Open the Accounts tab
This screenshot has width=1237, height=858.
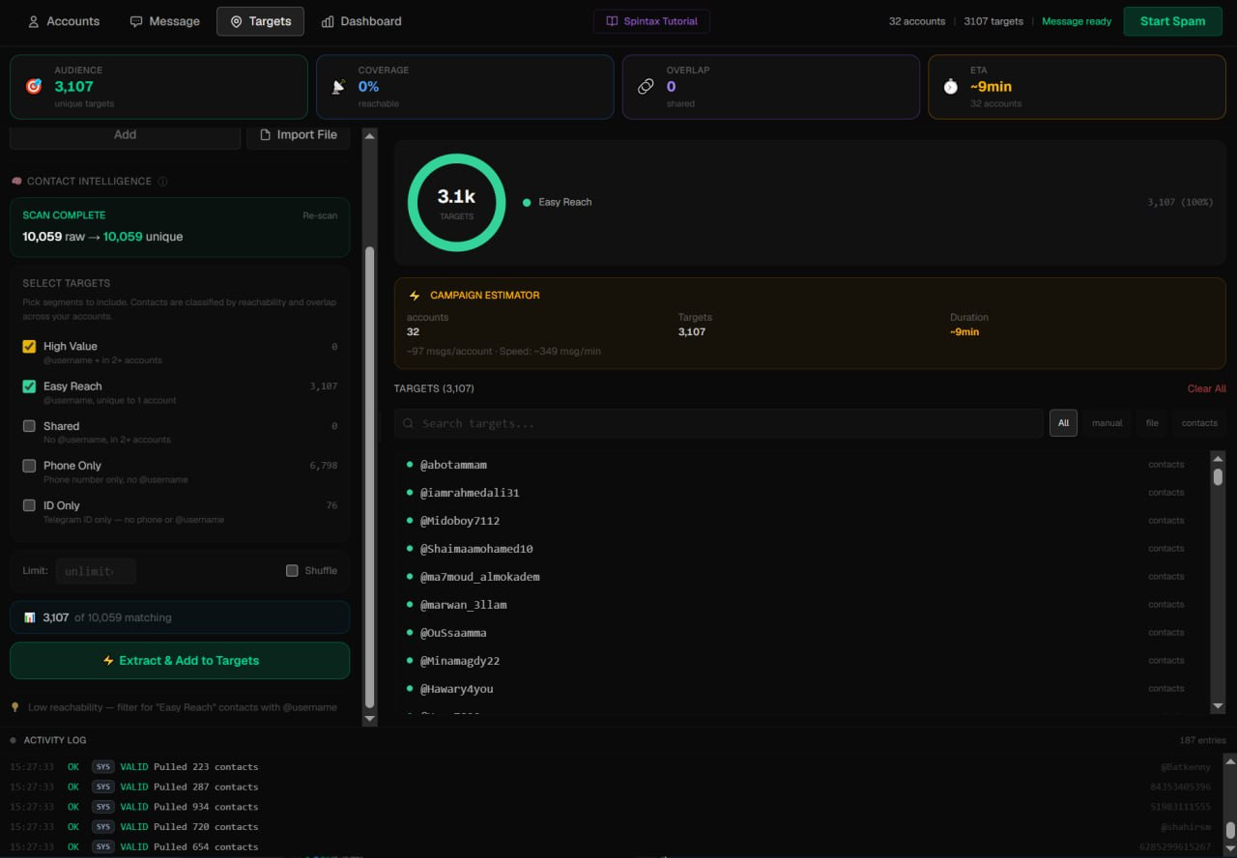click(x=63, y=21)
